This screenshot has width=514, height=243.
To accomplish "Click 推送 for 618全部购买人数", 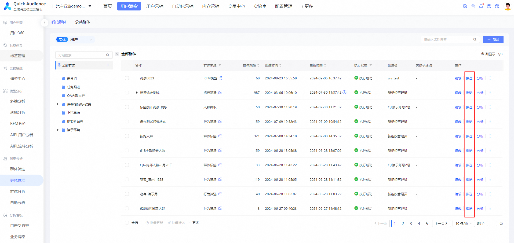I will [469, 150].
